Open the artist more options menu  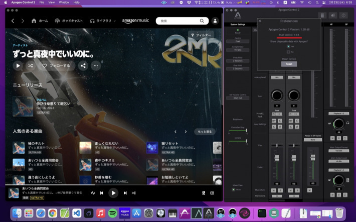coord(95,65)
